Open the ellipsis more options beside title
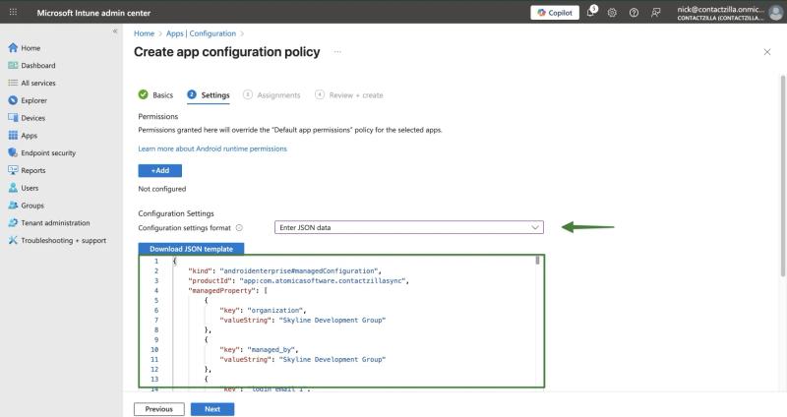787x417 pixels. coord(337,52)
